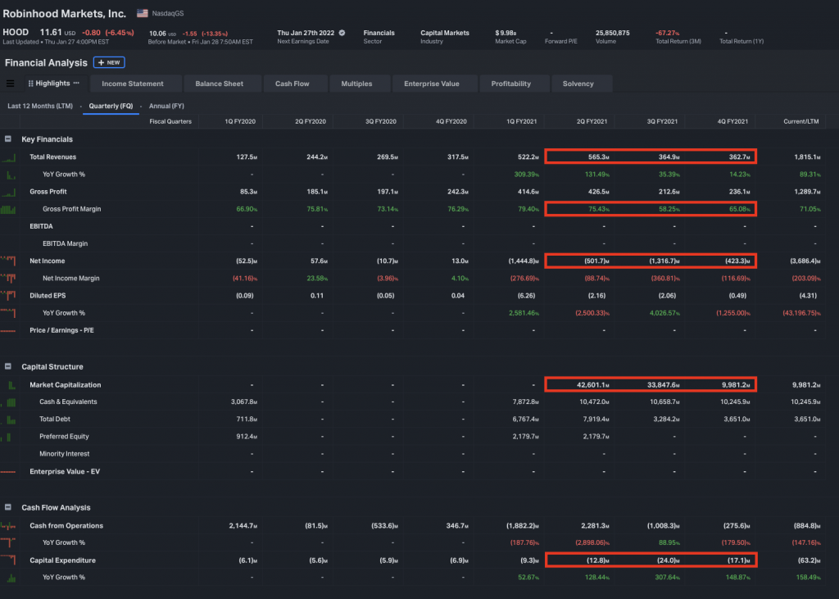Open the Total Revenues sparkline chart
The height and width of the screenshot is (599, 839).
[x=10, y=157]
